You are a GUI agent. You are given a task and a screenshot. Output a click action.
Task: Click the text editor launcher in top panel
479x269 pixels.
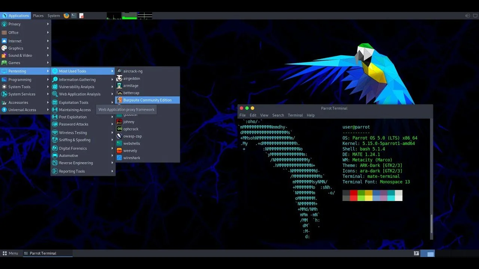point(81,16)
